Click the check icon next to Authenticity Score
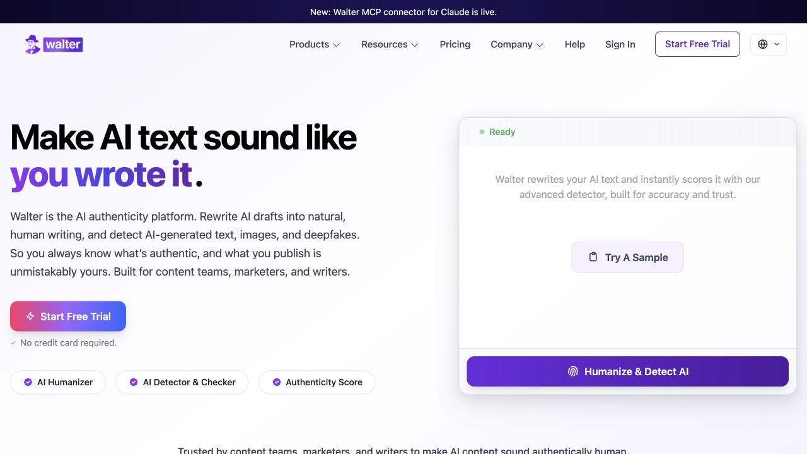Image resolution: width=807 pixels, height=454 pixels. pyautogui.click(x=277, y=382)
